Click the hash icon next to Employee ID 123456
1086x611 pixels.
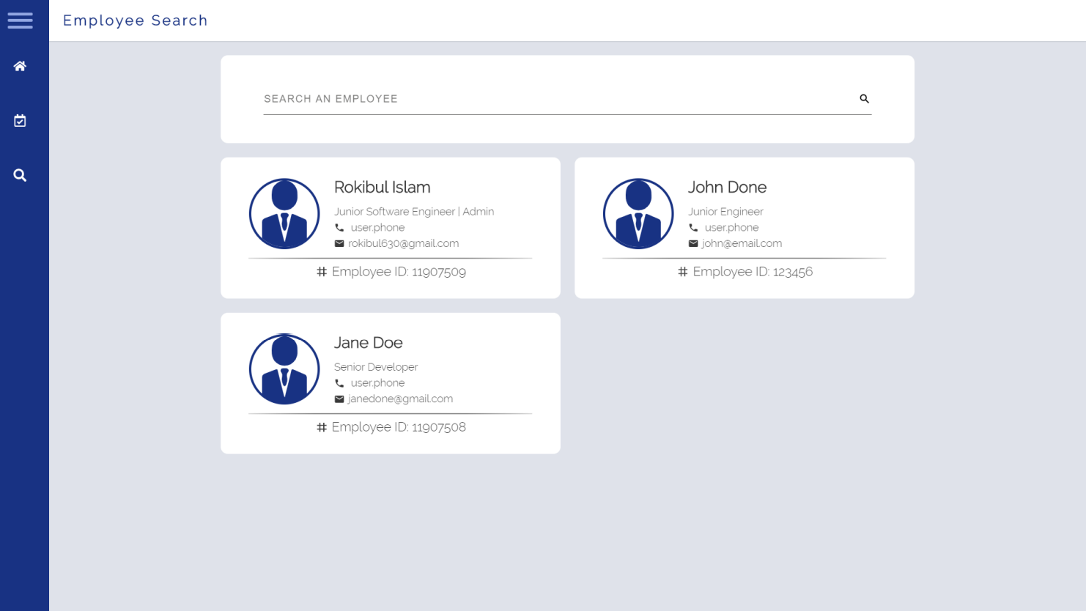tap(681, 272)
